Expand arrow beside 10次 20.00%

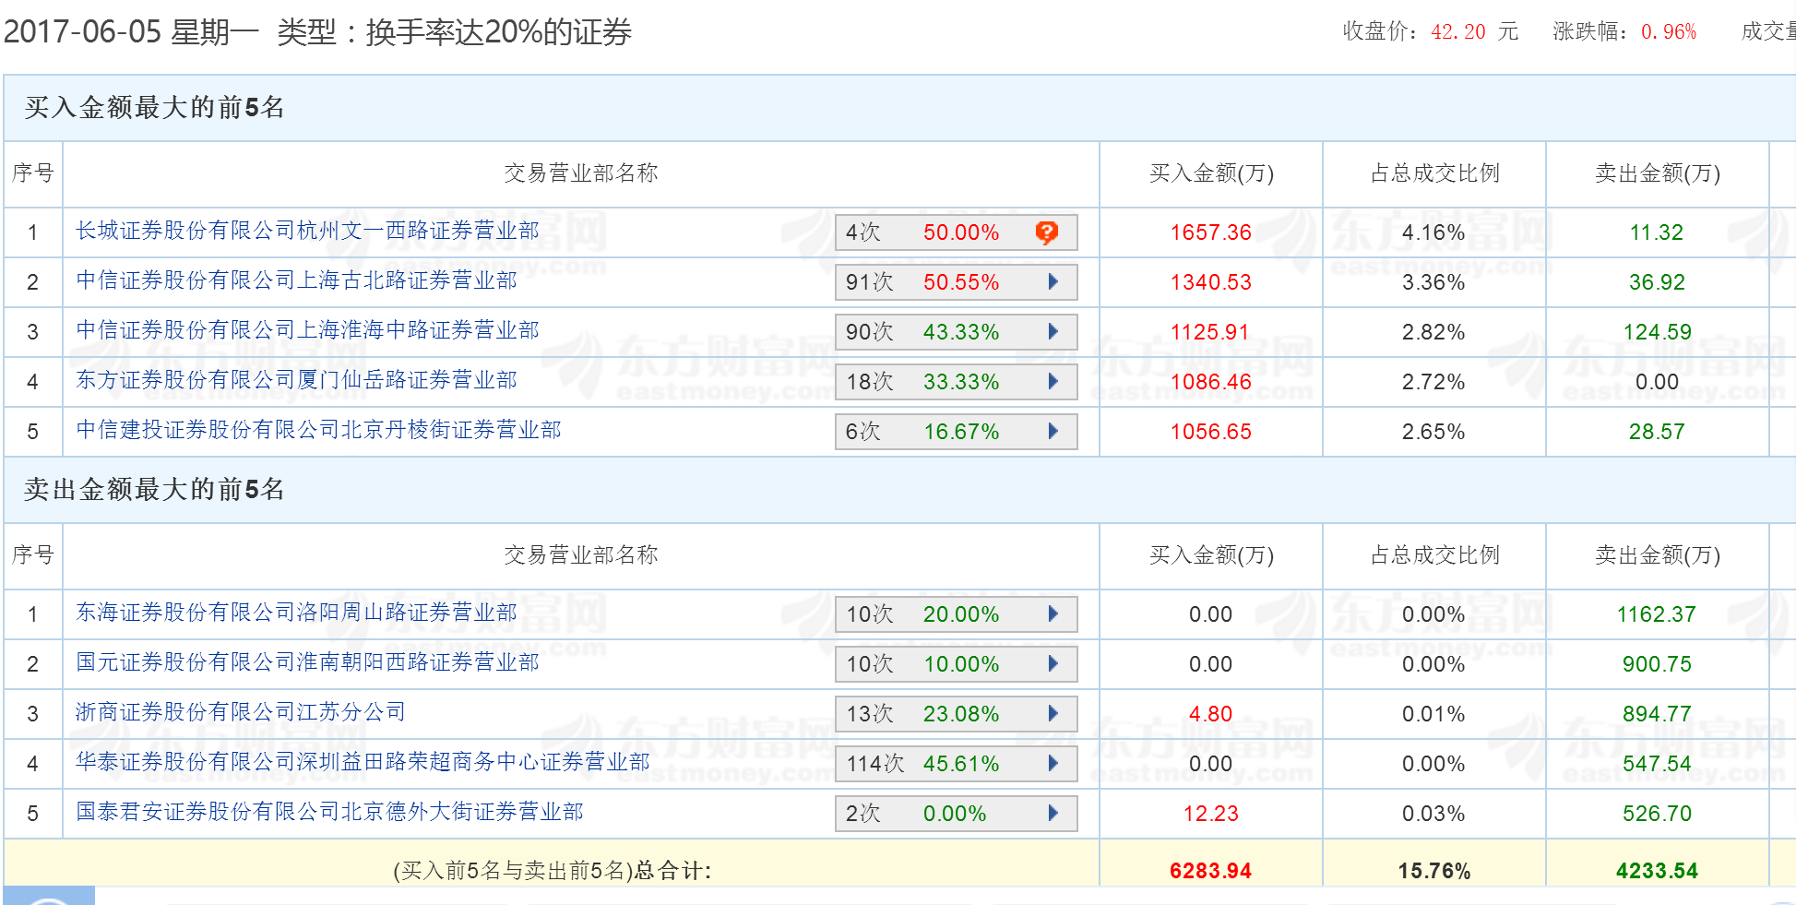tap(1053, 614)
